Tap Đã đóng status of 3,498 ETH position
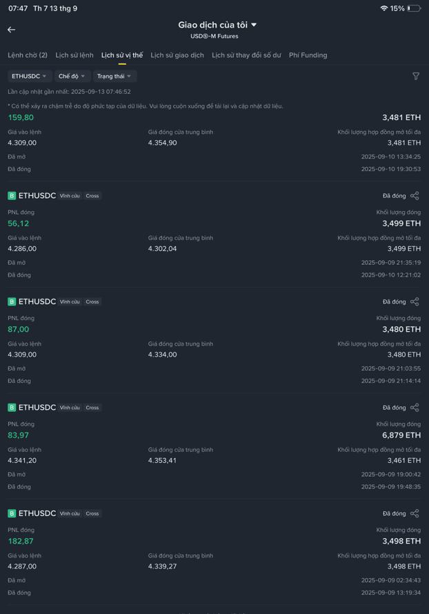This screenshot has height=614, width=429. pyautogui.click(x=394, y=513)
